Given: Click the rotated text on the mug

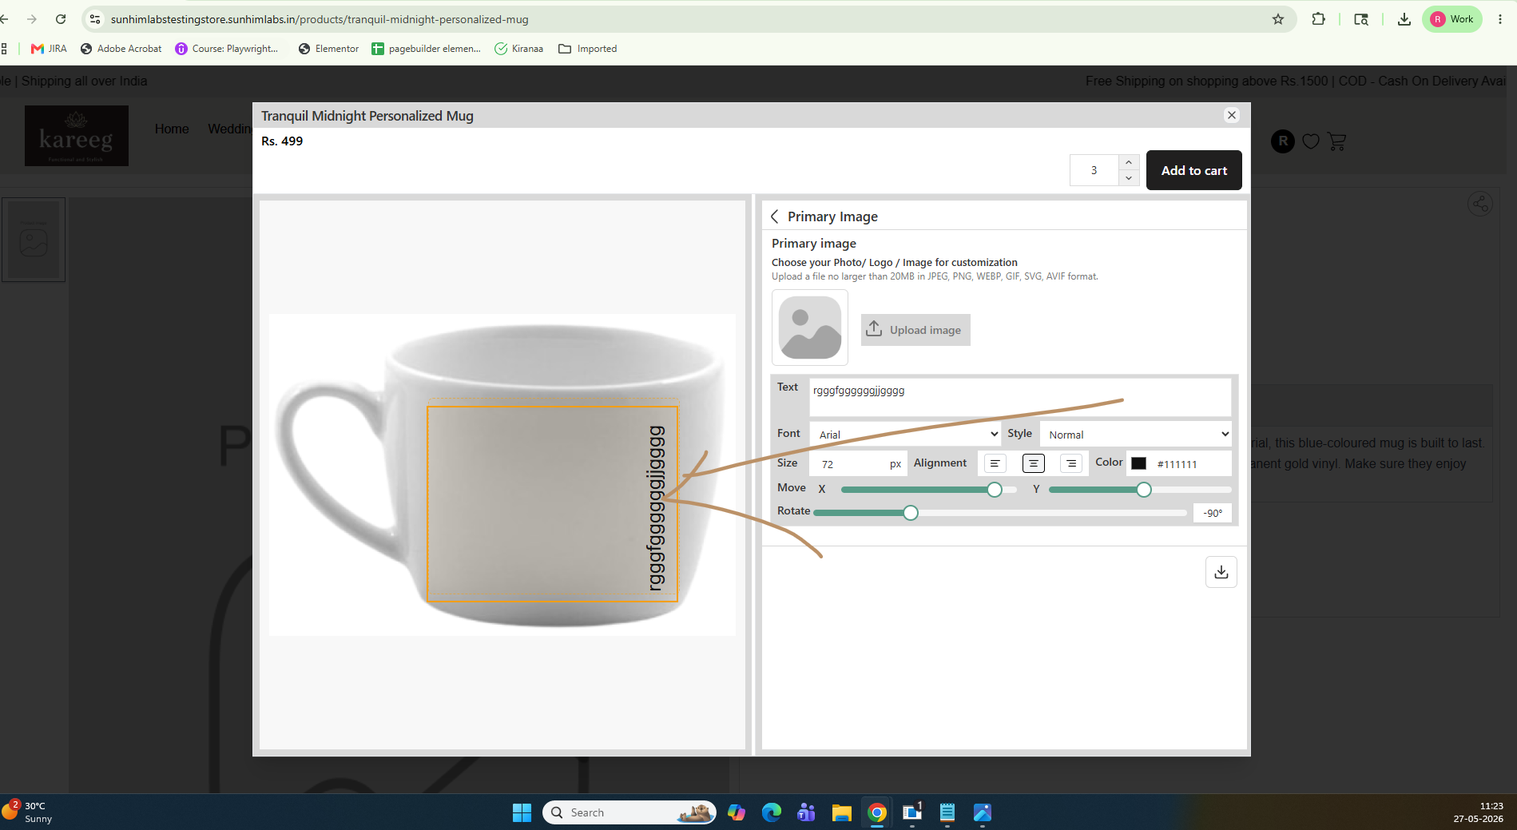Looking at the screenshot, I should tap(656, 508).
